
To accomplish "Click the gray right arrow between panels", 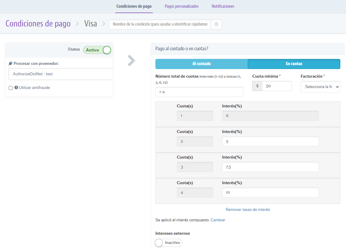I will pos(131,60).
